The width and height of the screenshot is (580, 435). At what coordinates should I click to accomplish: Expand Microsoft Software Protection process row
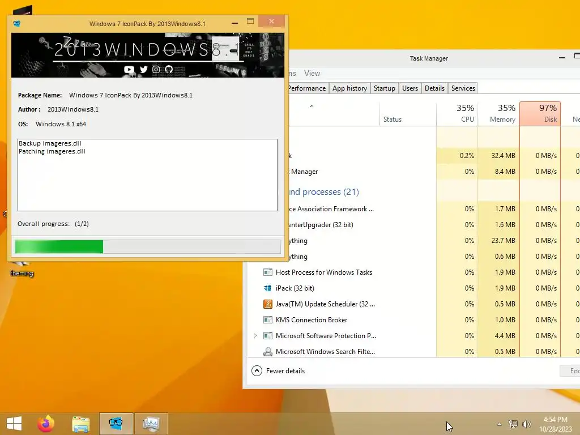point(255,336)
